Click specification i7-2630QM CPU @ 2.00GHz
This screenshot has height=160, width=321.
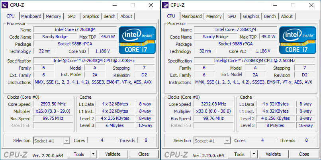(94, 60)
